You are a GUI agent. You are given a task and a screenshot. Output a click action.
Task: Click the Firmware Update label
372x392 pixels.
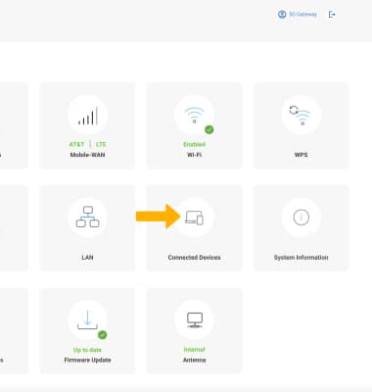point(87,360)
